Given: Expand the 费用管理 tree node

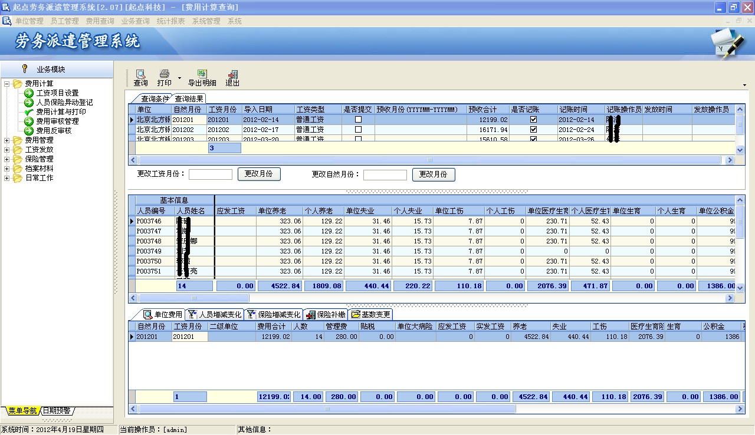Looking at the screenshot, I should (x=7, y=140).
